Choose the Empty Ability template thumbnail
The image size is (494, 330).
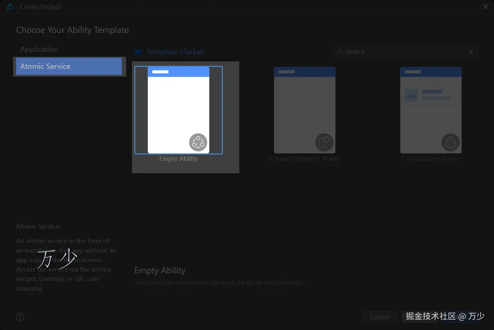179,110
